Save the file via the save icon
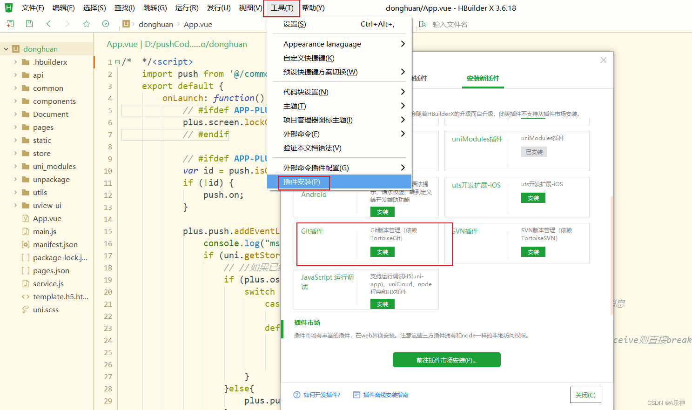The width and height of the screenshot is (692, 410). click(29, 24)
